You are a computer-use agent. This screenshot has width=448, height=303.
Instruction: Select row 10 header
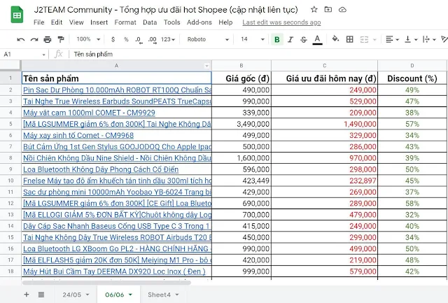pos(10,181)
